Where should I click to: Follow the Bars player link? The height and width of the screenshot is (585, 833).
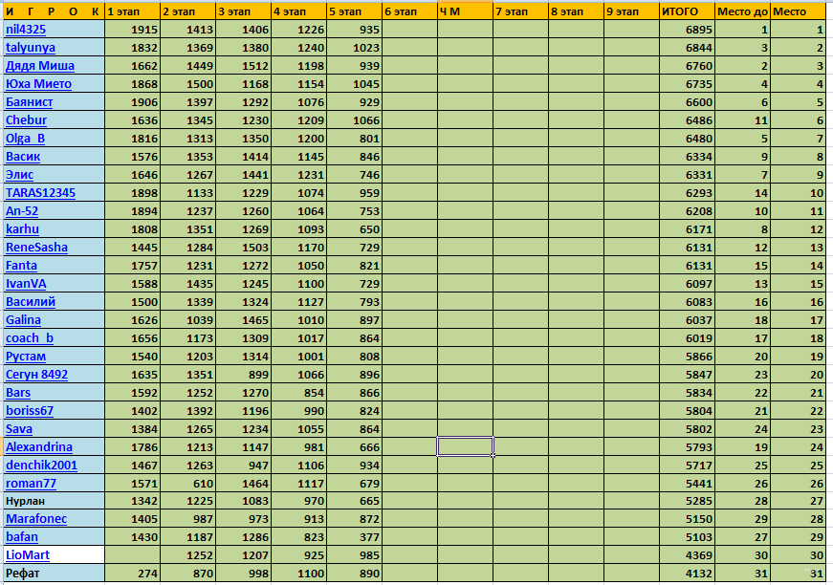(18, 393)
